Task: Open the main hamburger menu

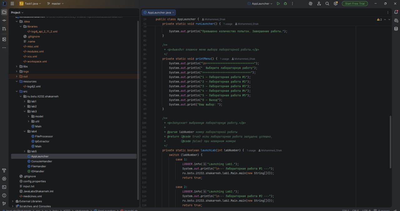Action: [12, 4]
